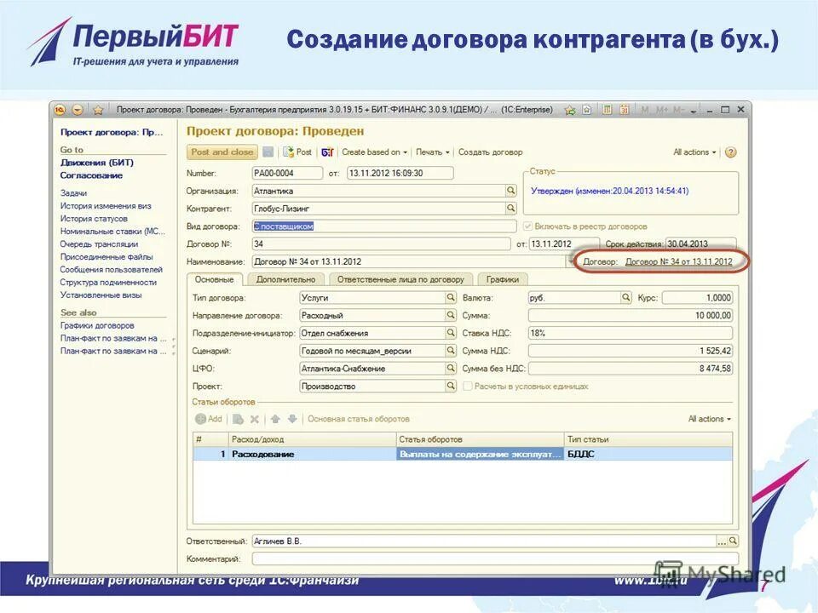Click the BIT logo toolbar icon
Image resolution: width=818 pixels, height=613 pixels.
[327, 152]
